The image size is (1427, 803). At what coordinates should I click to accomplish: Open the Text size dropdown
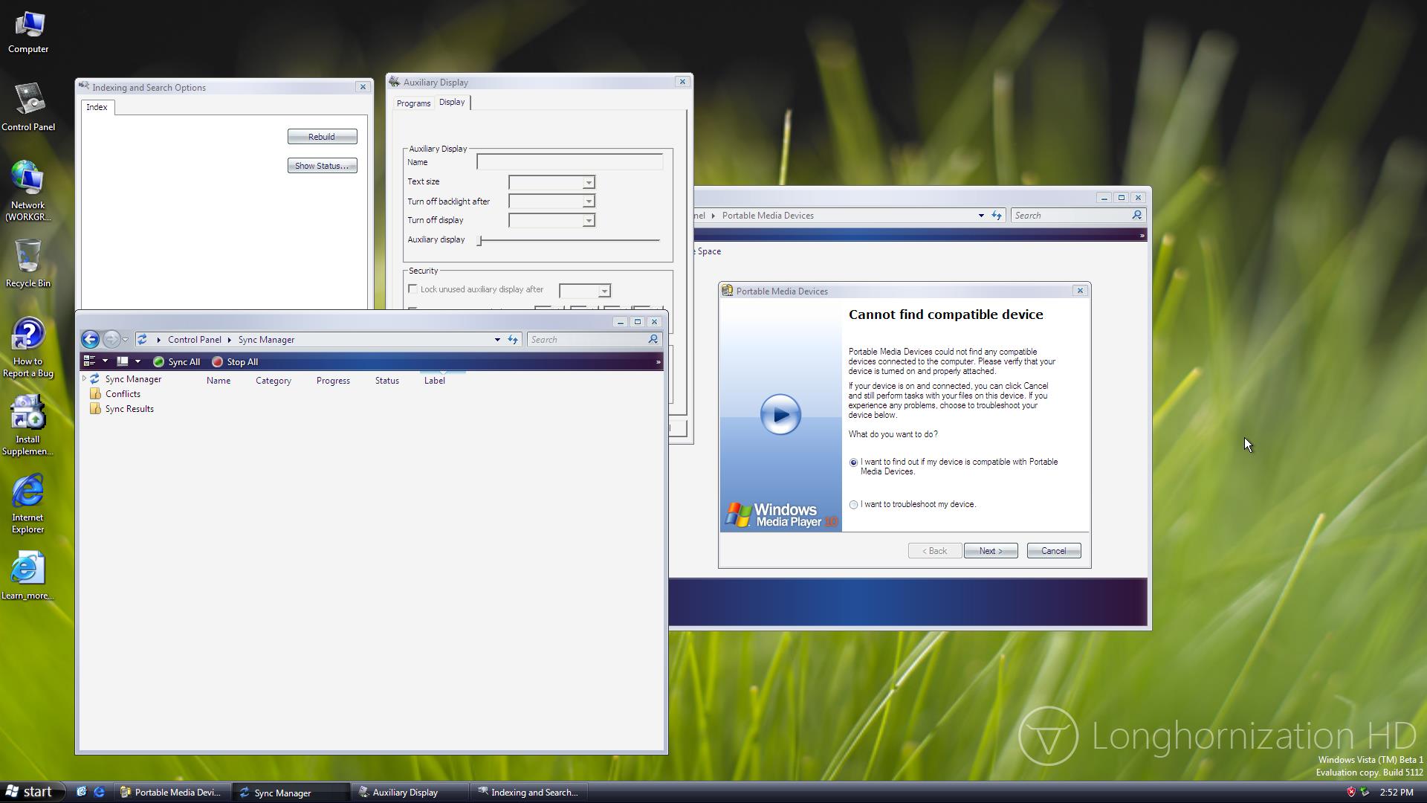pyautogui.click(x=588, y=183)
